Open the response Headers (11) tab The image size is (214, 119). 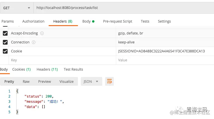coord(47,69)
